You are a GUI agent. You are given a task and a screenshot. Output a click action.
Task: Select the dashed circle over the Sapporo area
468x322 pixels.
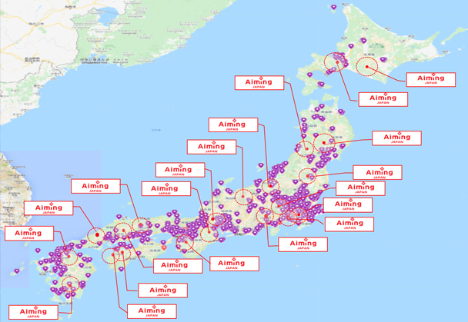click(336, 61)
